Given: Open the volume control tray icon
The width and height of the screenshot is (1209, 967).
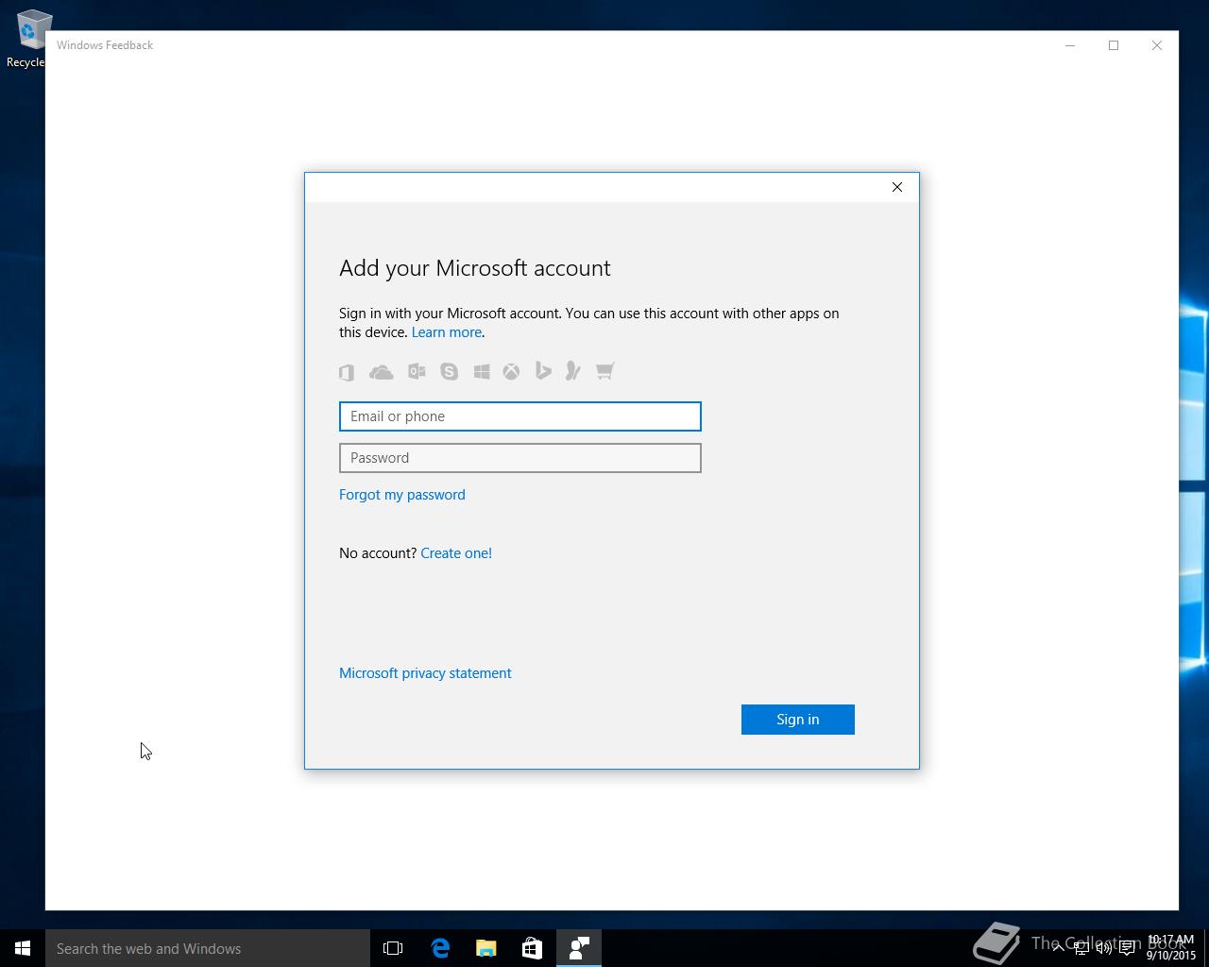Looking at the screenshot, I should click(x=1104, y=948).
